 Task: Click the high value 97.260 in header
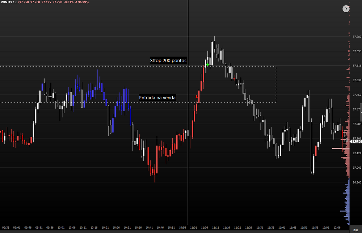click(x=35, y=2)
